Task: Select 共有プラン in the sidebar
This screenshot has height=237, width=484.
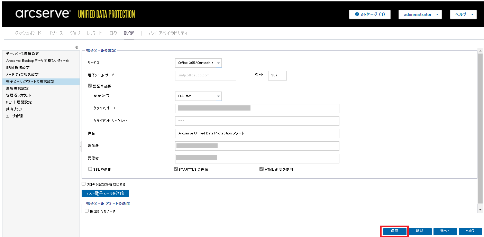Action: 41,109
